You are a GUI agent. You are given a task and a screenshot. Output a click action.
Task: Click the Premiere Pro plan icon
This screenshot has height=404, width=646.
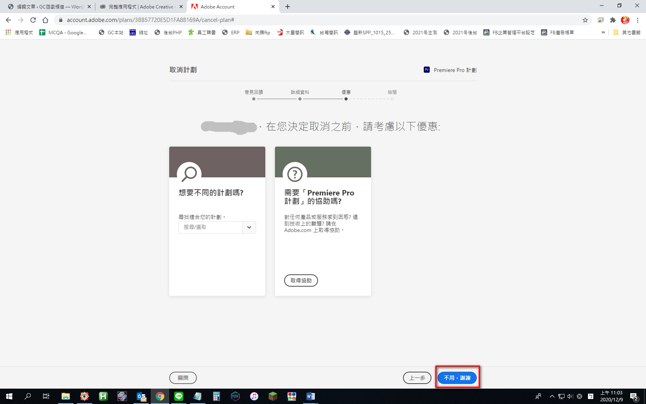tap(426, 70)
